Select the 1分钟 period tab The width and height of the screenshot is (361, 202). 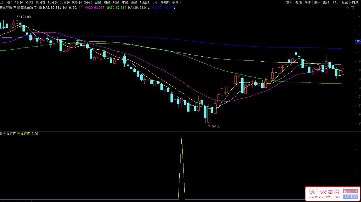[19, 2]
